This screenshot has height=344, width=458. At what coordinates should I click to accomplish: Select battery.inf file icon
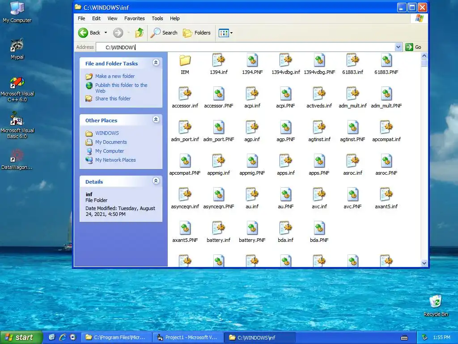pyautogui.click(x=218, y=228)
